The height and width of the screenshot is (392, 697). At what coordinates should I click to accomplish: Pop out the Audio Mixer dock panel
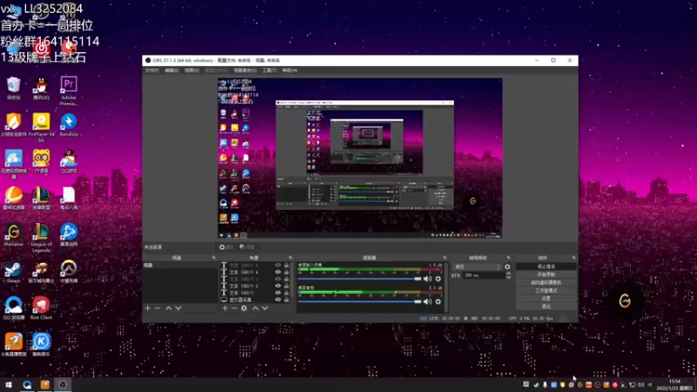coord(444,258)
